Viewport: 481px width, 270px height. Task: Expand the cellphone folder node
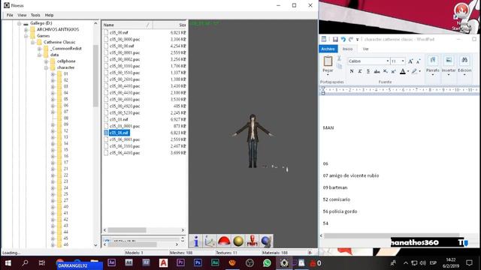tap(46, 61)
